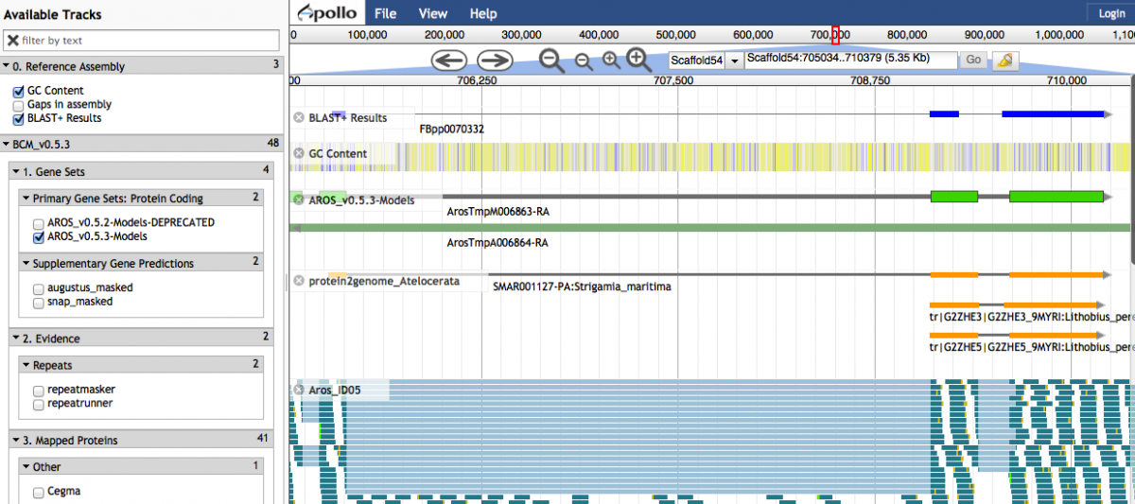Pan right with the right arrow button

pyautogui.click(x=494, y=61)
